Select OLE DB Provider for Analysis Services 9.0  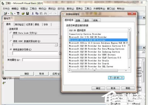pos(98,46)
